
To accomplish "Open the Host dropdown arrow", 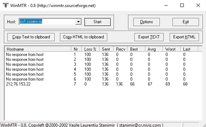I will point(78,21).
